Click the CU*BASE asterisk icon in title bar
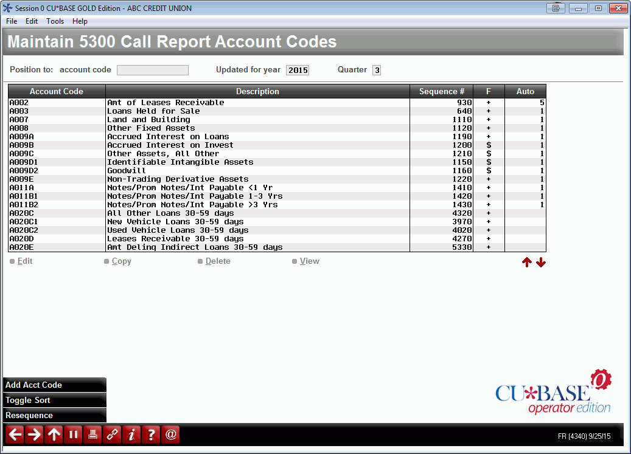 point(7,8)
